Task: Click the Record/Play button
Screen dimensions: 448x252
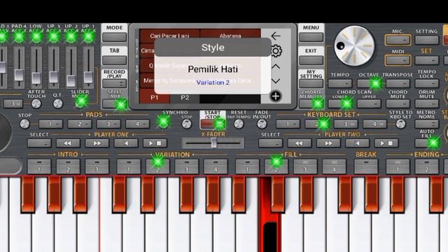Action: coord(114,83)
